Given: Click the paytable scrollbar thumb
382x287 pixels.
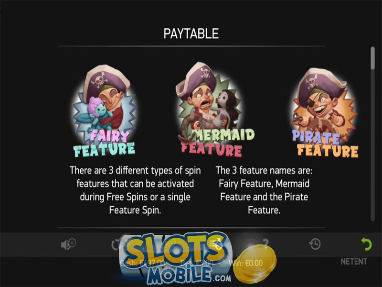Looking at the screenshot, I should (372, 58).
